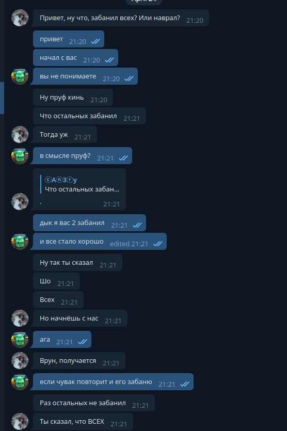The width and height of the screenshot is (287, 431).
Task: Select the 'Ну пруф кинь' message bubble
Action: [x=73, y=98]
